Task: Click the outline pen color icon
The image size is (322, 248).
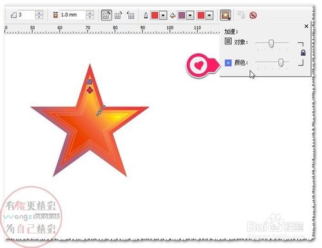Action: point(146,15)
